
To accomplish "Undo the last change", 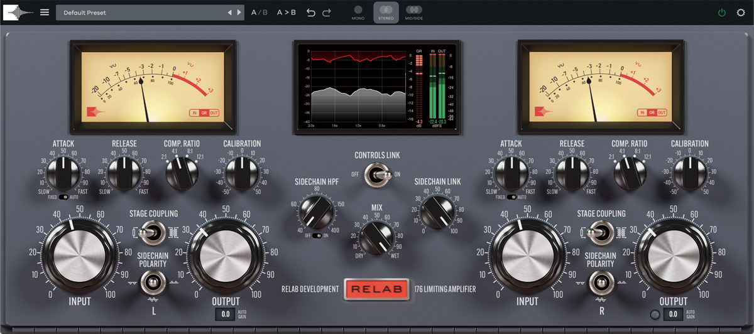I will 310,13.
